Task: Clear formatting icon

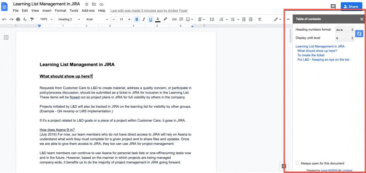Action: [x=260, y=19]
